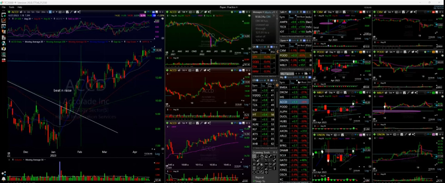Select ACCD row in My Favorites watchlist
This screenshot has width=445, height=183.
tap(293, 102)
